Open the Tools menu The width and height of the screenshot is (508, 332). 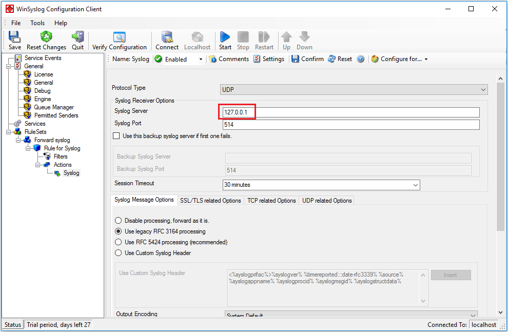coord(37,23)
